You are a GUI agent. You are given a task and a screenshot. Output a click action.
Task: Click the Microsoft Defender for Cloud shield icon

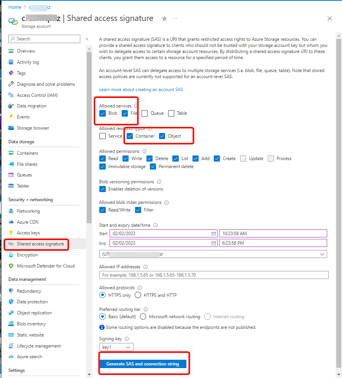coord(11,266)
